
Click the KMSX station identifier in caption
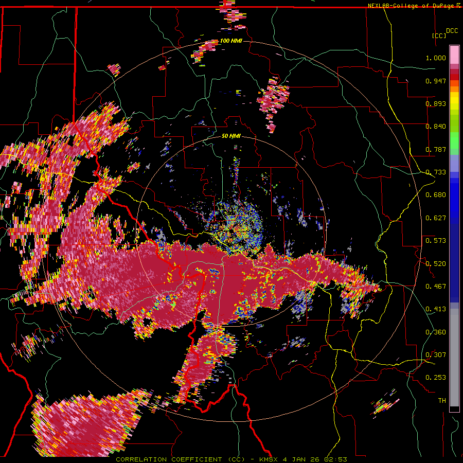pyautogui.click(x=270, y=459)
